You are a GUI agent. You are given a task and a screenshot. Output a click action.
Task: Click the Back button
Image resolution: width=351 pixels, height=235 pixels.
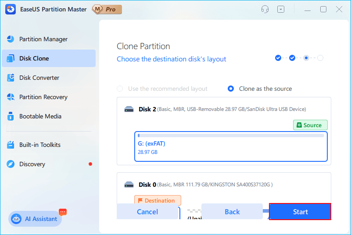[232, 212]
